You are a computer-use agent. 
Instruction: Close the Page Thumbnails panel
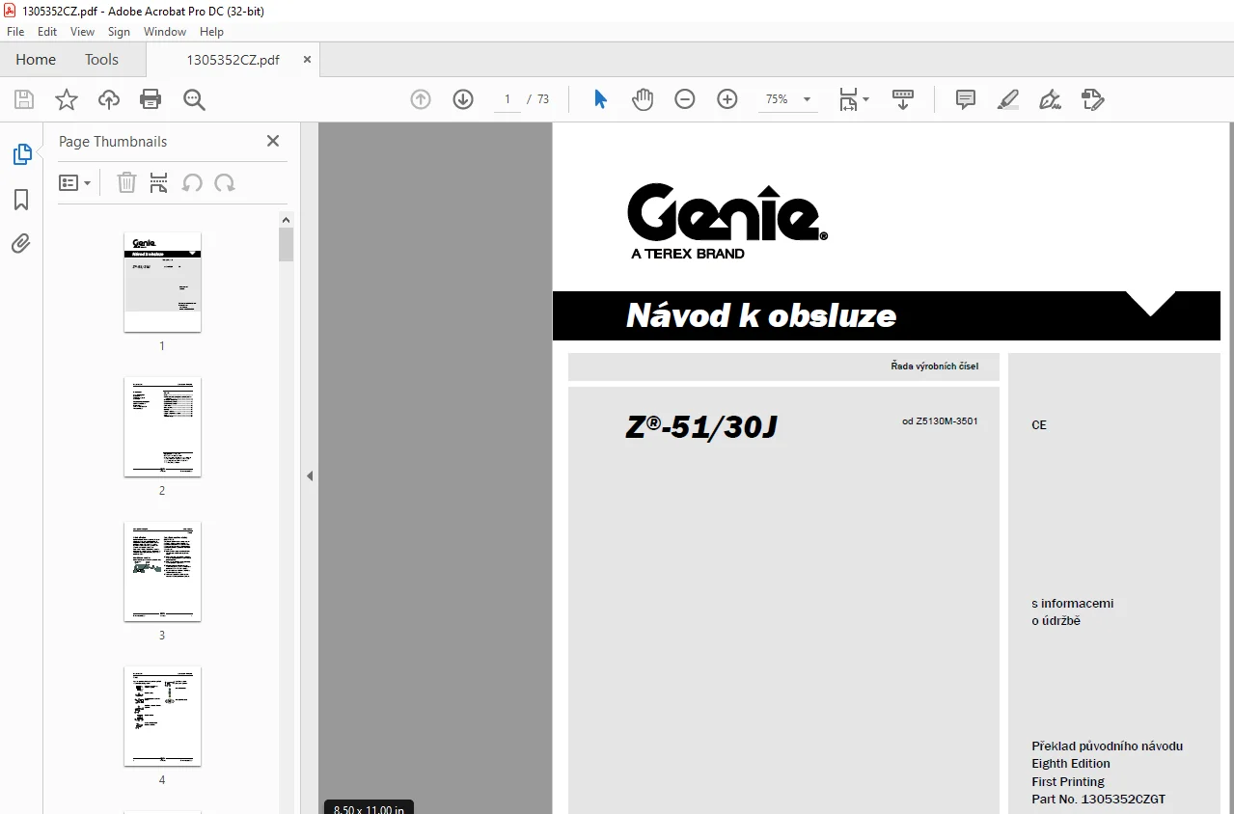[x=273, y=141]
